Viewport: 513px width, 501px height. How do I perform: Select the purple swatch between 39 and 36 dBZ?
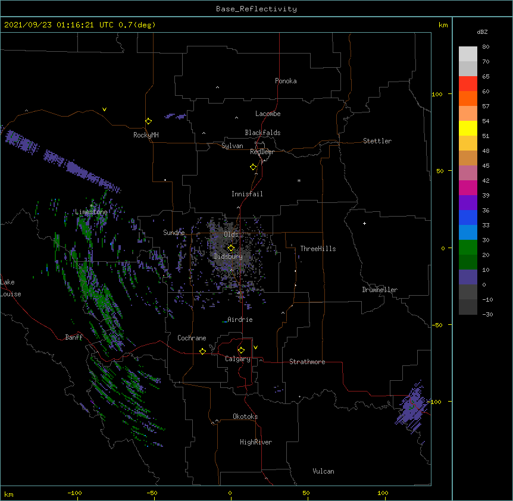pos(468,203)
